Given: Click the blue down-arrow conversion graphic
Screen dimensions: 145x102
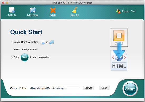Looking at the screenshot, I should [119, 51].
